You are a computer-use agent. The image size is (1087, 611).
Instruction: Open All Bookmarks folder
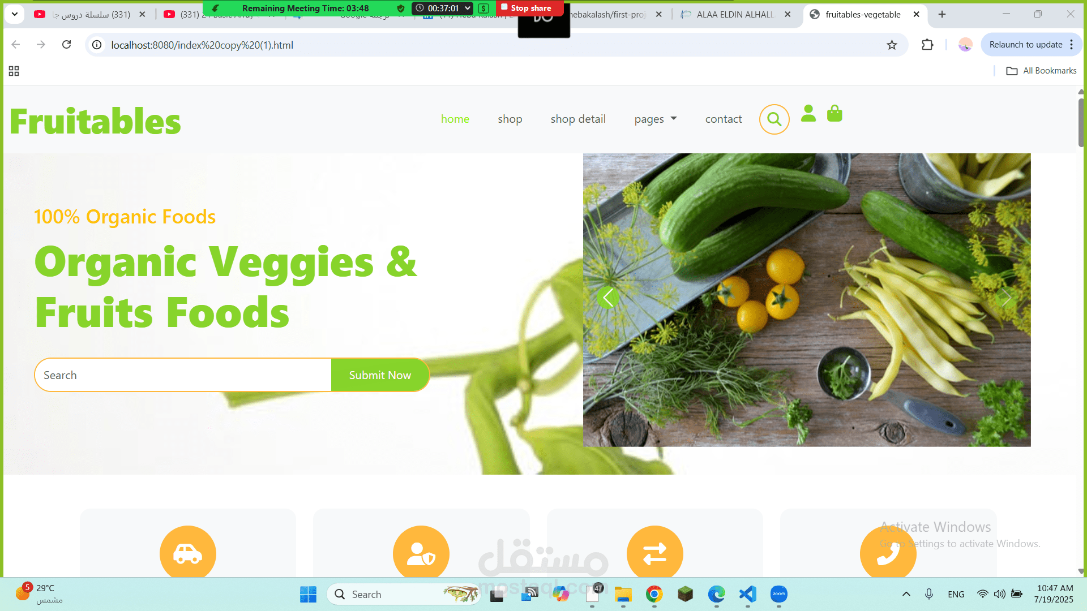click(x=1041, y=71)
